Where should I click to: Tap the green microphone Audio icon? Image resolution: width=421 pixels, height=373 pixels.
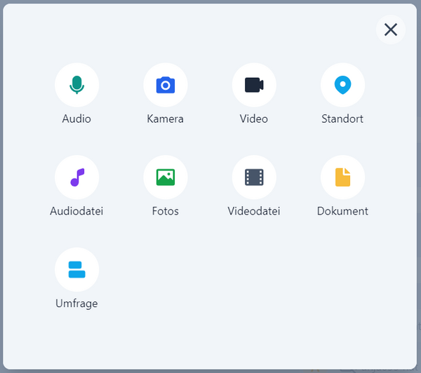76,86
